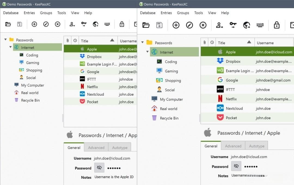This screenshot has width=294, height=185.
Task: Open Database menu in left window
Action: (11, 13)
